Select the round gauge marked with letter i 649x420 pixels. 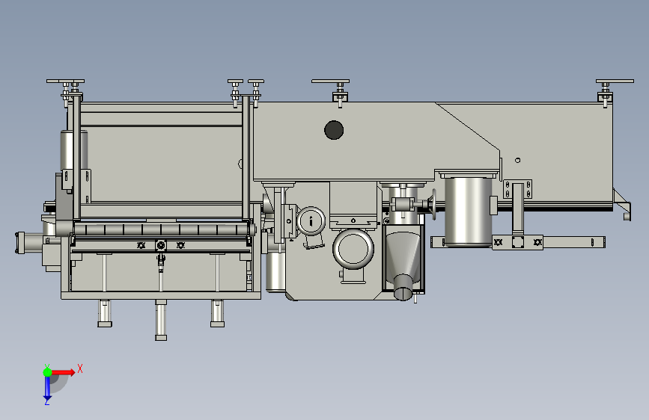(311, 220)
